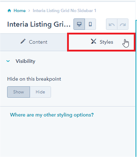Switch to mobile preview icon

[x=90, y=24]
